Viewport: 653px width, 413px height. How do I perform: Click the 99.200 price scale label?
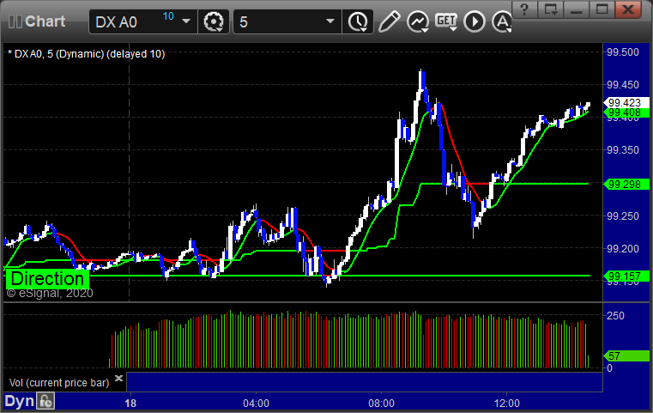point(623,249)
